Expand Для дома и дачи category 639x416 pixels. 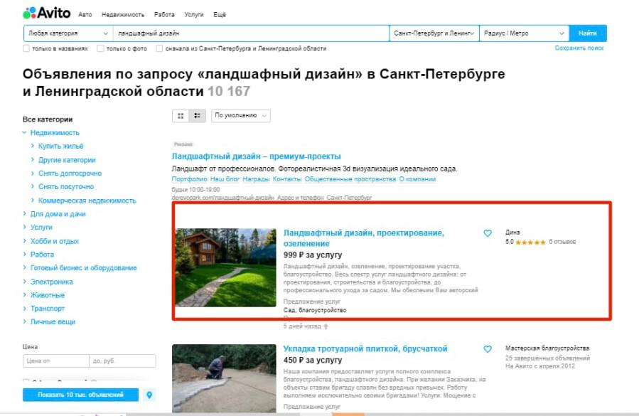point(24,214)
